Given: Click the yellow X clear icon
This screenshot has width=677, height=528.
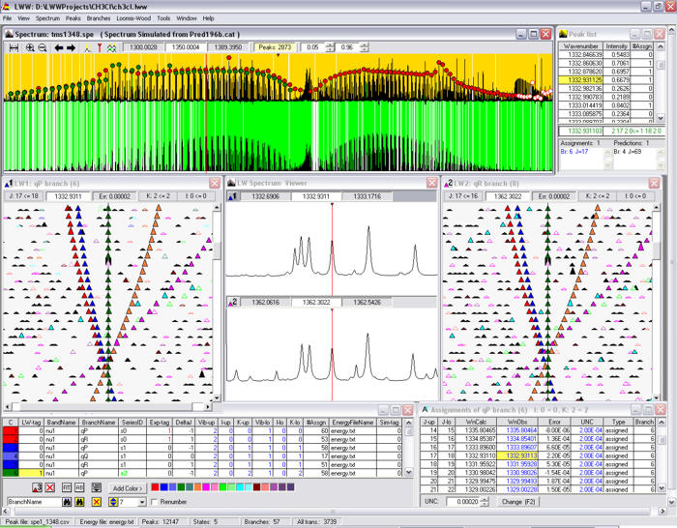Looking at the screenshot, I should 97,502.
